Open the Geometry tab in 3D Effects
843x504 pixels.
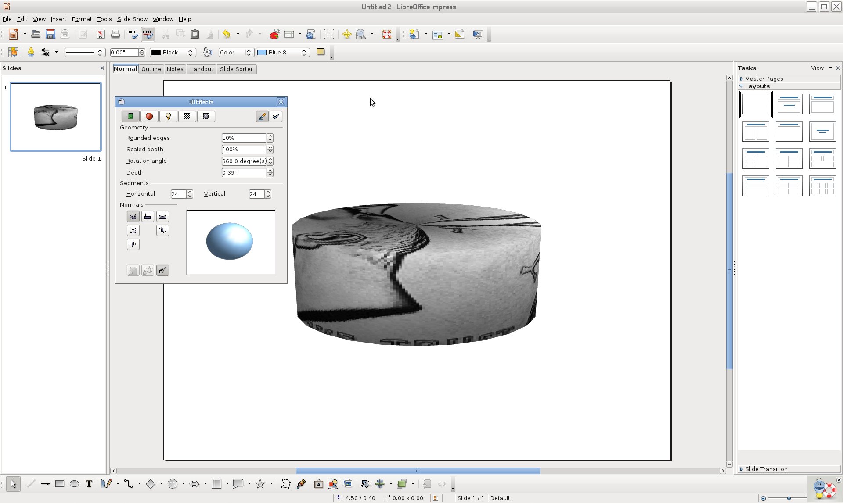(130, 116)
